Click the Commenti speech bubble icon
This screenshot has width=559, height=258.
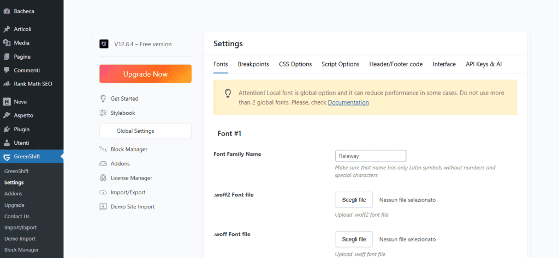point(7,70)
